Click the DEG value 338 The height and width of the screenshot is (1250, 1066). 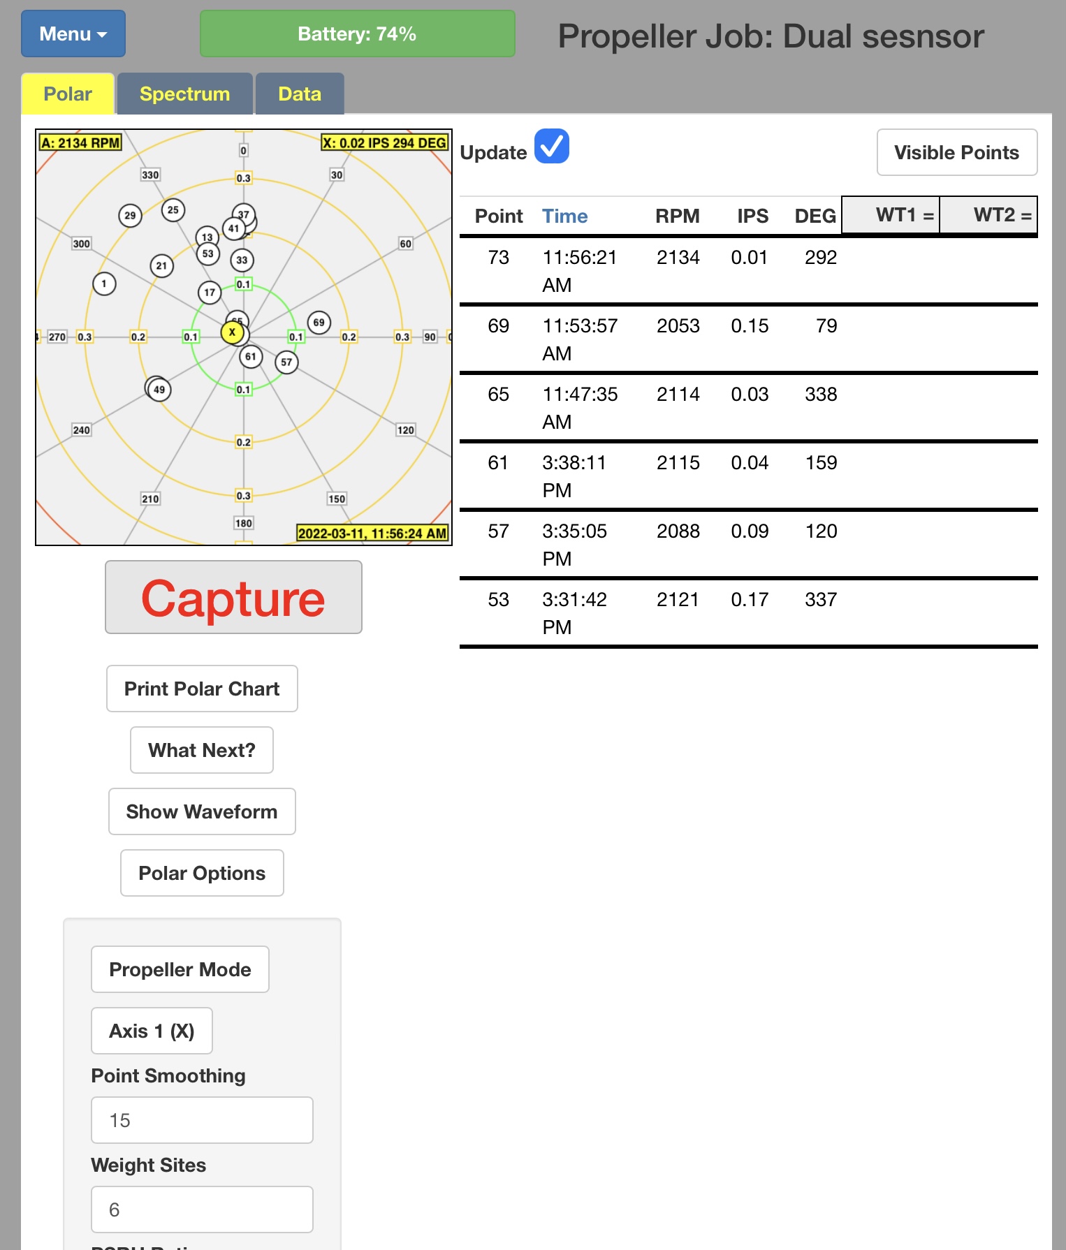tap(821, 395)
